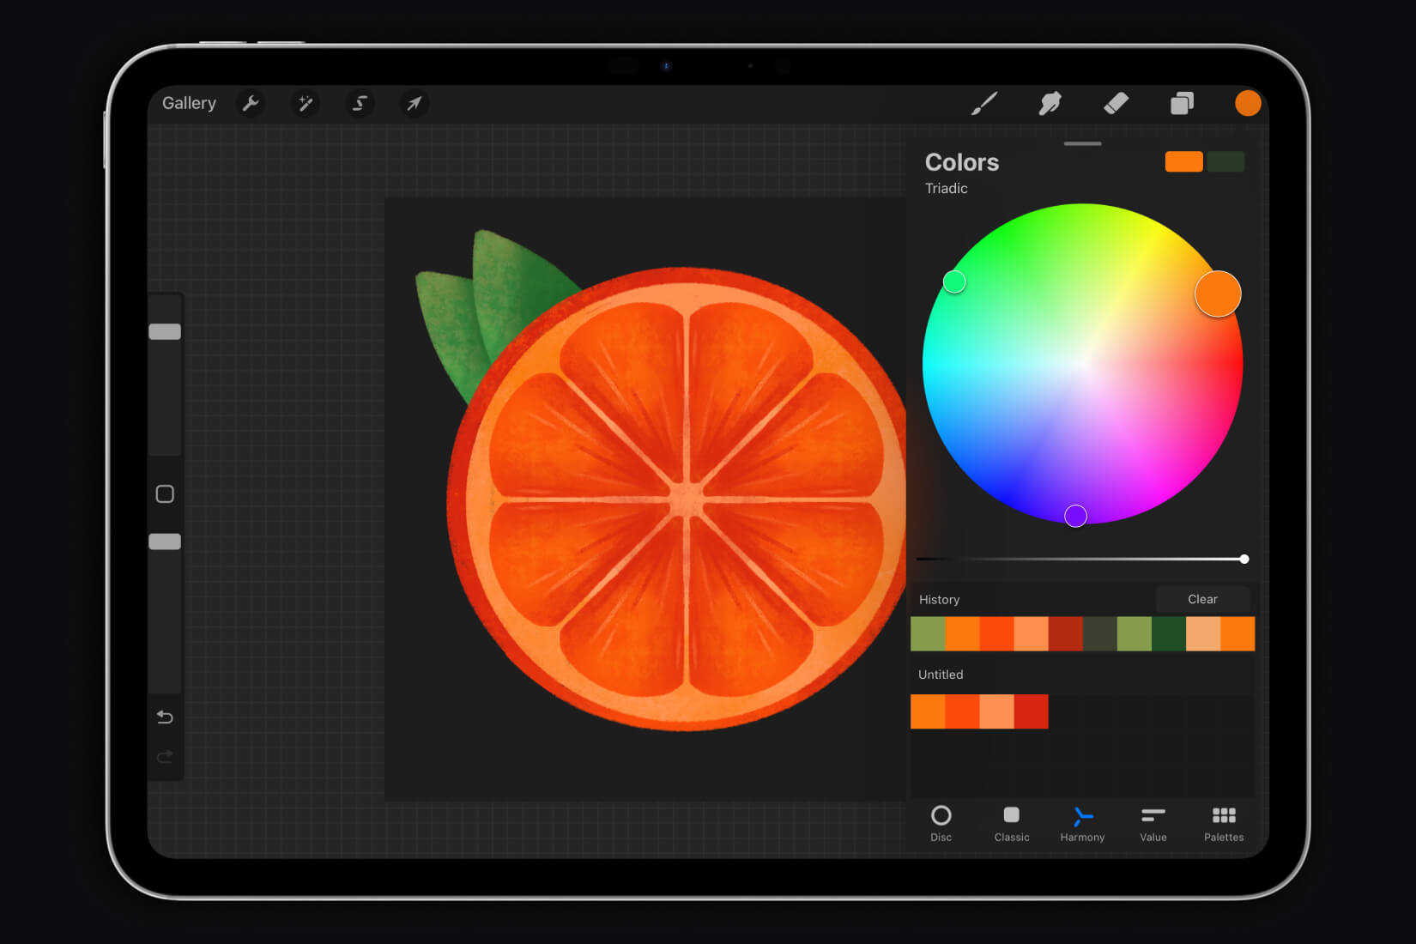Switch to the Disc color tab

941,824
